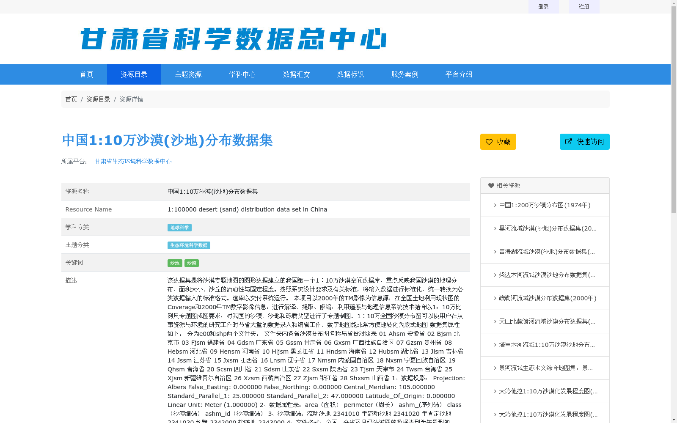
Task: Go to 主题资源 in the navigation bar
Action: [x=188, y=74]
